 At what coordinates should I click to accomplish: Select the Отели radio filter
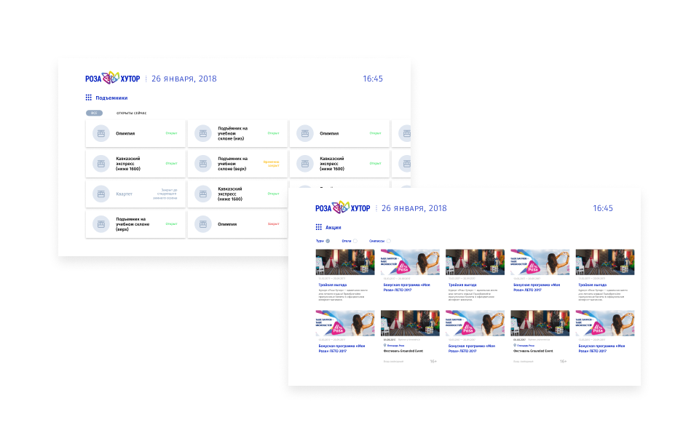355,241
